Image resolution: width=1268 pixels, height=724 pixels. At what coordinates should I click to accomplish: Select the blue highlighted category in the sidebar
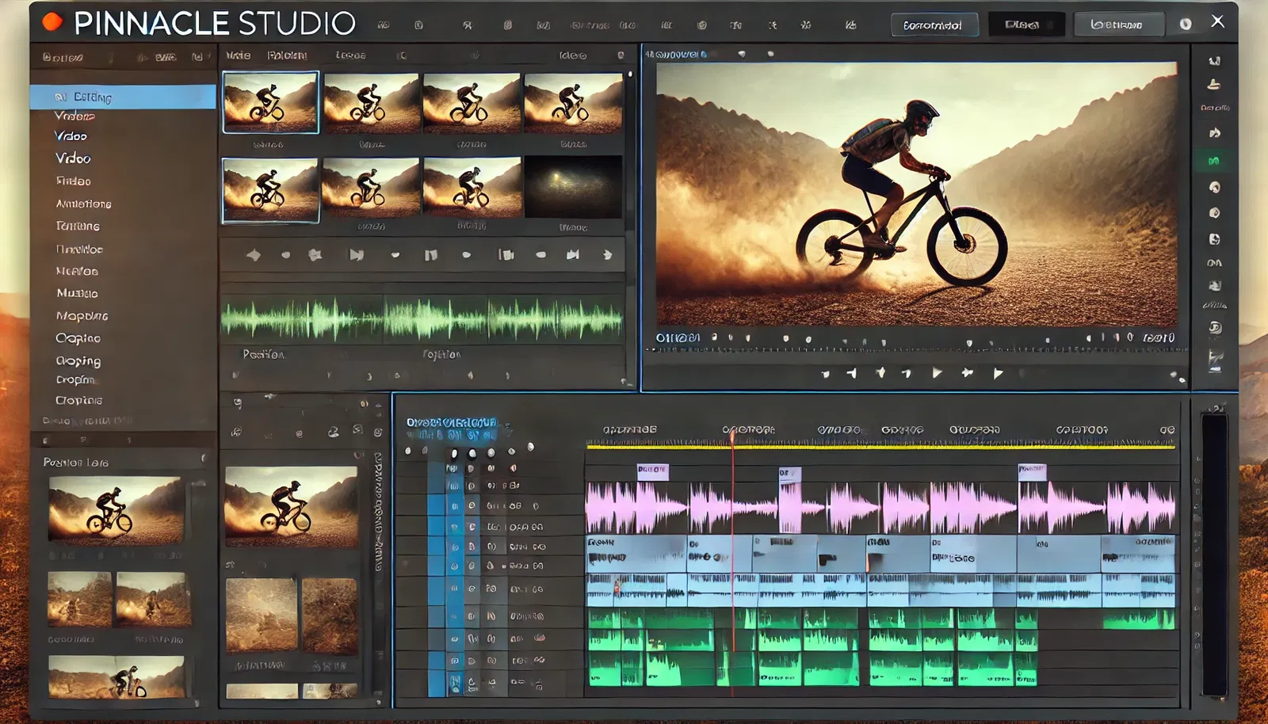click(123, 97)
